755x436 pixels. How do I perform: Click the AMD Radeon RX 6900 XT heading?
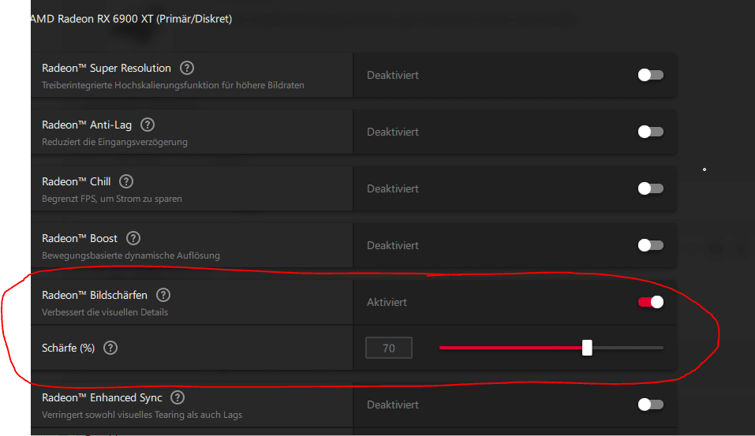coord(131,19)
